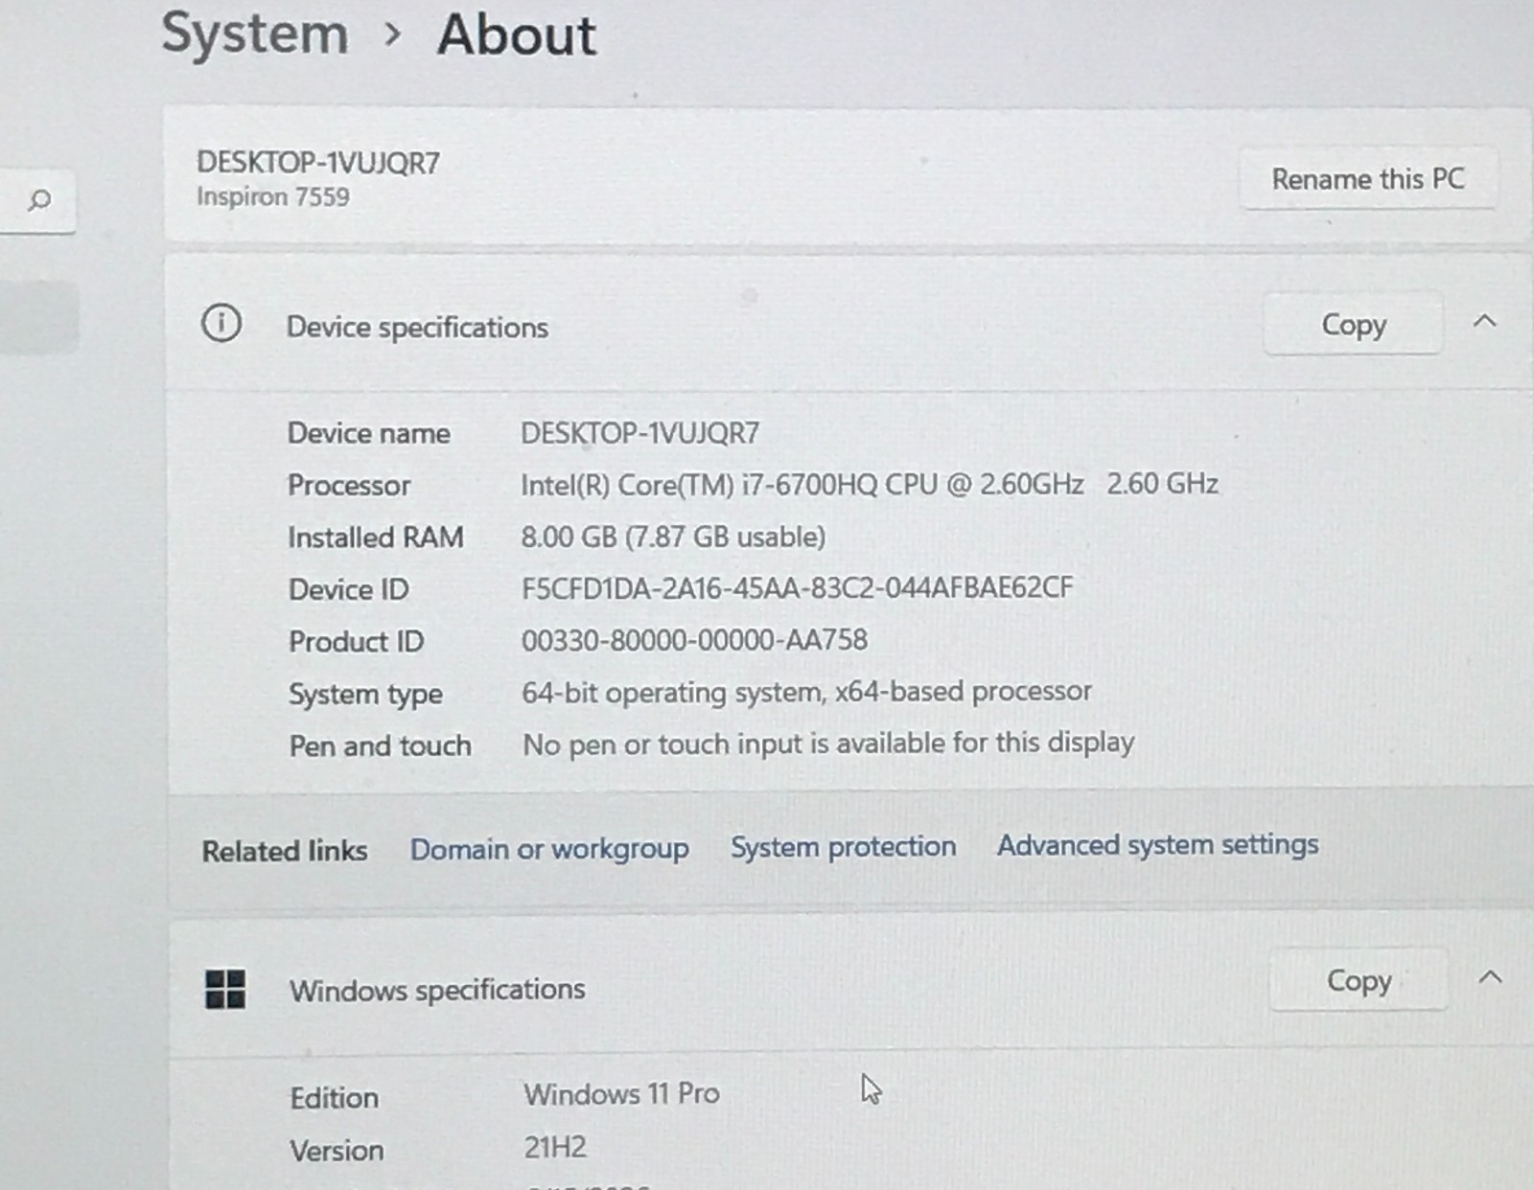The height and width of the screenshot is (1190, 1534).
Task: Click the Installed RAM label
Action: pyautogui.click(x=376, y=537)
